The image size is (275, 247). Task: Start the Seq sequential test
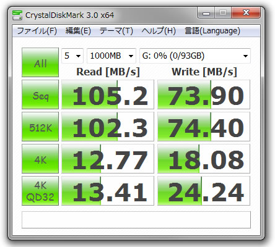[40, 94]
